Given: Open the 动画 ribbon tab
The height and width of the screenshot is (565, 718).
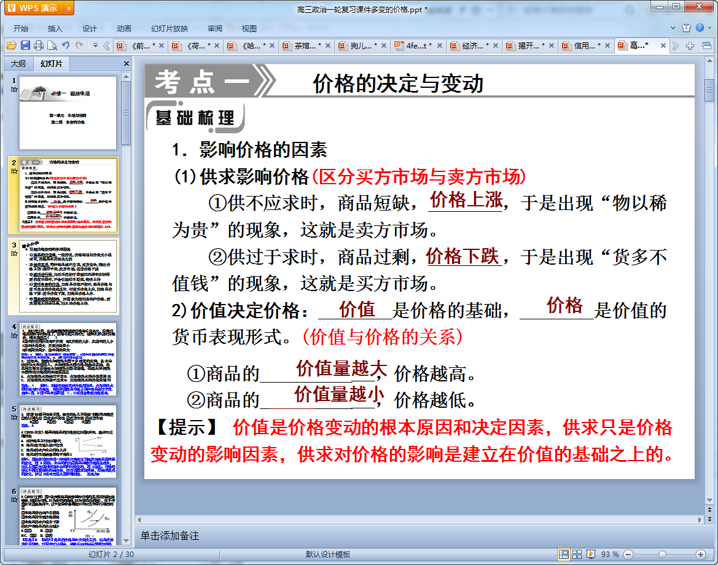Looking at the screenshot, I should point(123,28).
